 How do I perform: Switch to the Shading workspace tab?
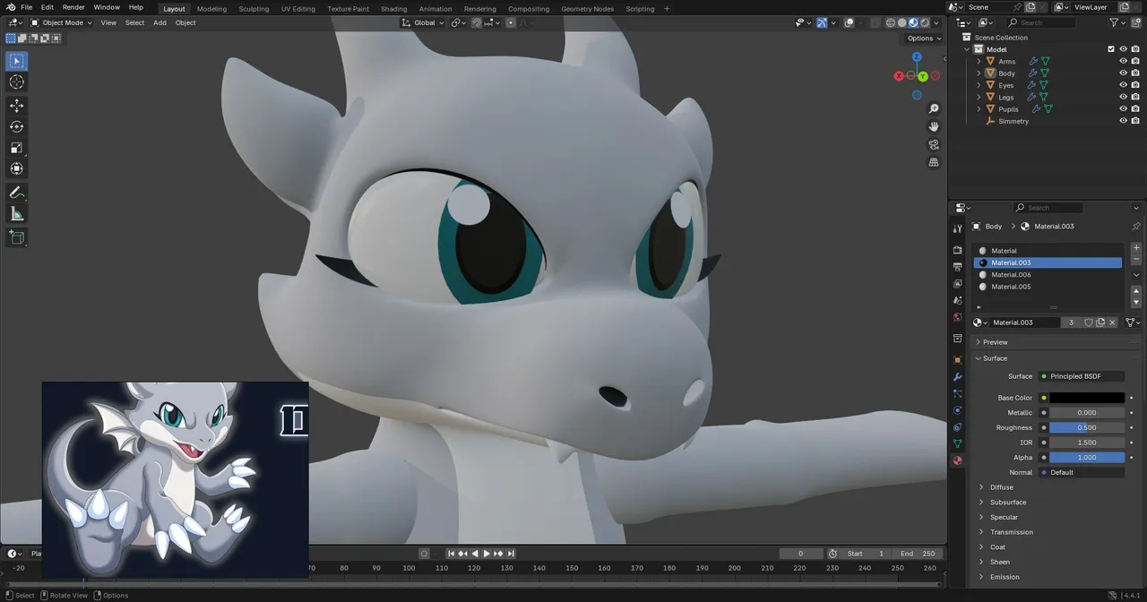coord(393,9)
